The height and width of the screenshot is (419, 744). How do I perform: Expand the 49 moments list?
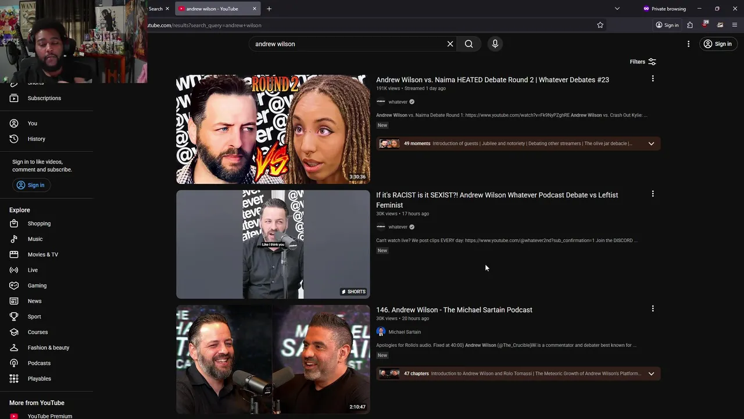651,143
